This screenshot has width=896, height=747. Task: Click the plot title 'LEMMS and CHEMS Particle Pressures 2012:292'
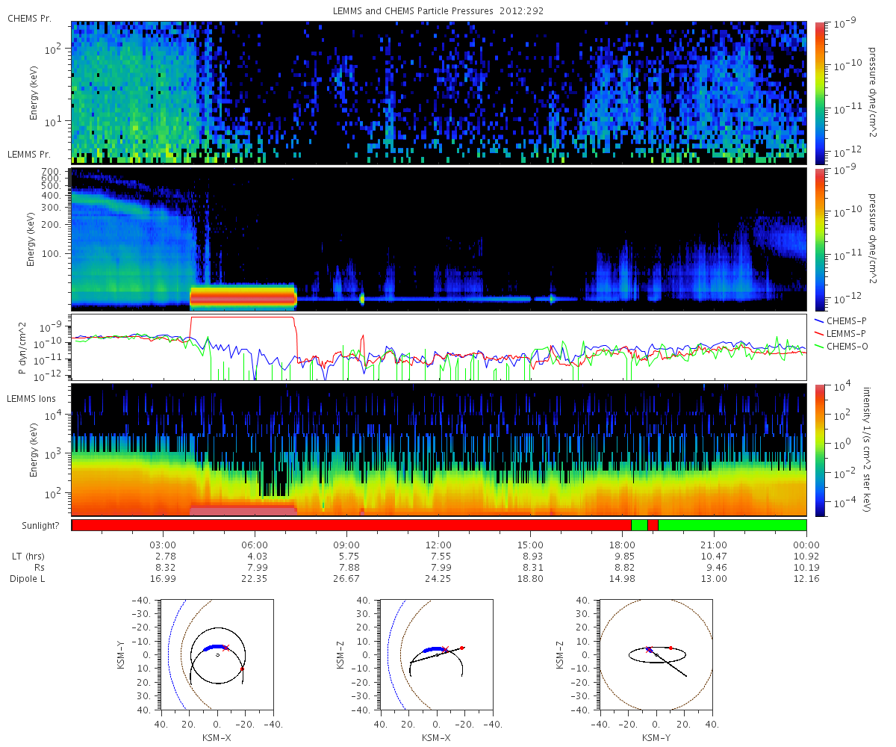coord(438,11)
